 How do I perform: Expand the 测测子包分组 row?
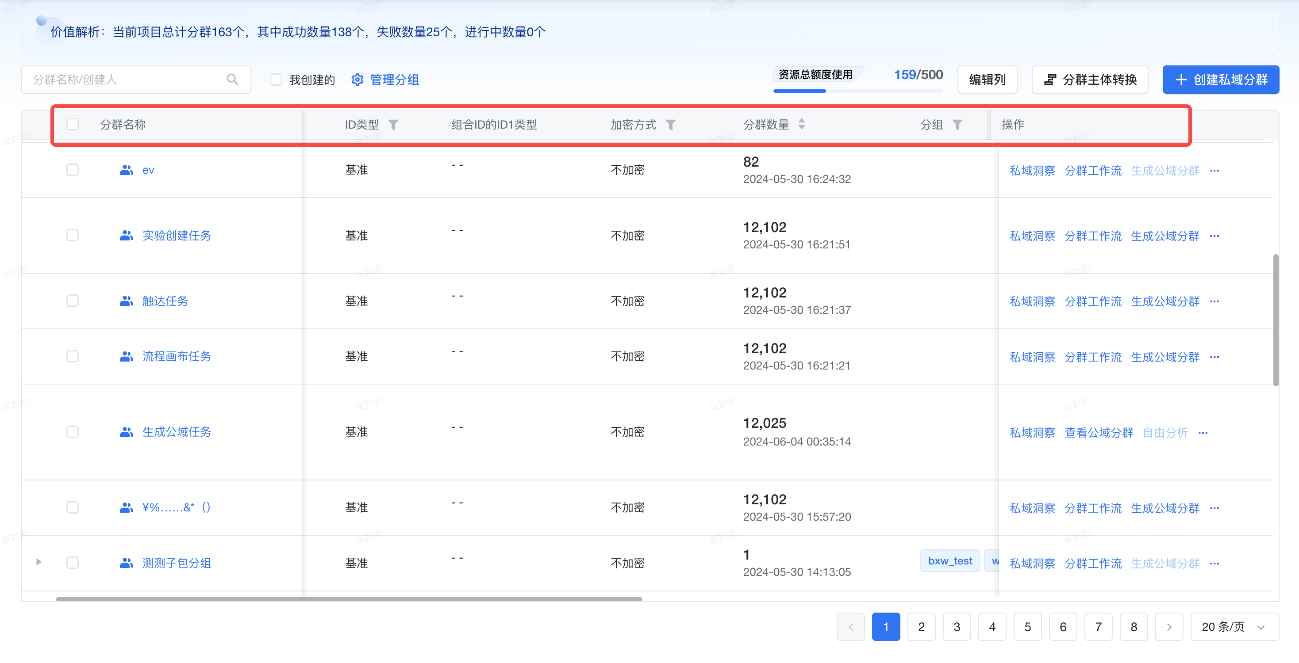[x=38, y=562]
